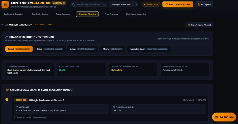The width and height of the screenshot is (238, 124).
Task: Click Ingest Scene / Script button
Action: (199, 25)
